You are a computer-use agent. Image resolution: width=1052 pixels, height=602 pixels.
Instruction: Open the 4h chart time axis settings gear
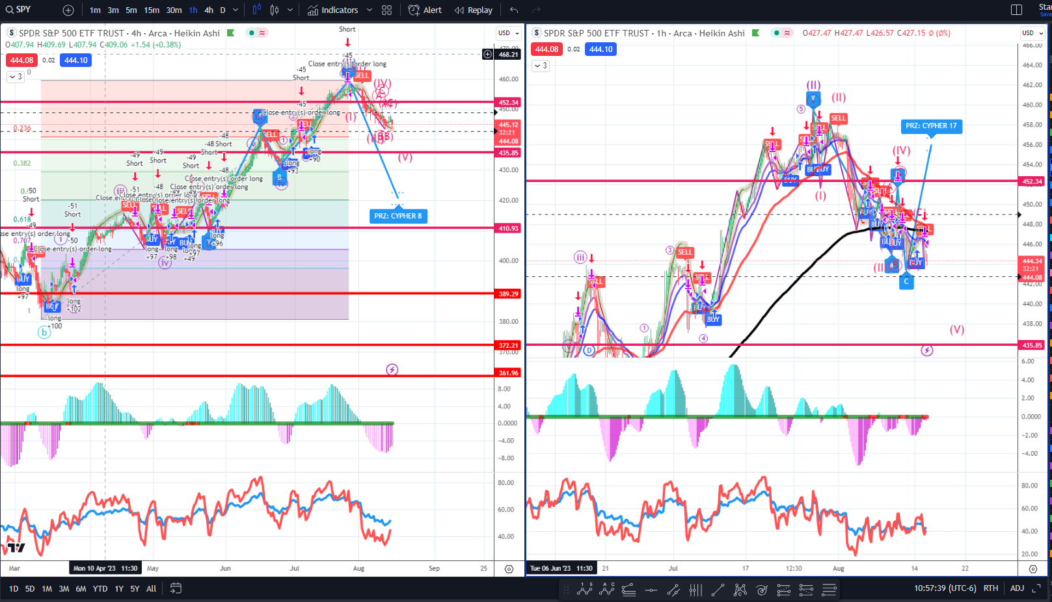tap(509, 569)
